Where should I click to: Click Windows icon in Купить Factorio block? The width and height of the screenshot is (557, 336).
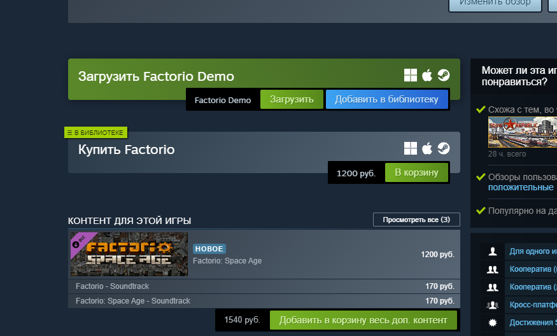(x=411, y=148)
